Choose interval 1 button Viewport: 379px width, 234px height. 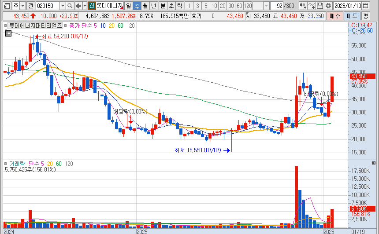coord(189,6)
